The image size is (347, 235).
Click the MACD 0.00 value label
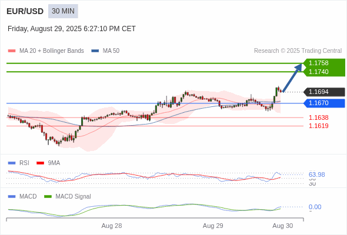click(315, 207)
